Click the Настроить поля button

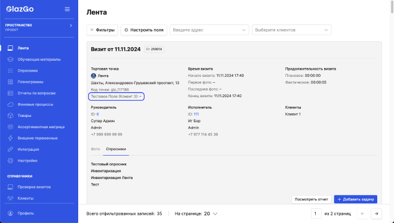pos(144,30)
